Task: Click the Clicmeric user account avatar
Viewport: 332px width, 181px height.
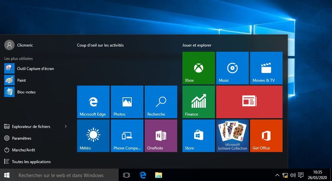Action: 9,45
